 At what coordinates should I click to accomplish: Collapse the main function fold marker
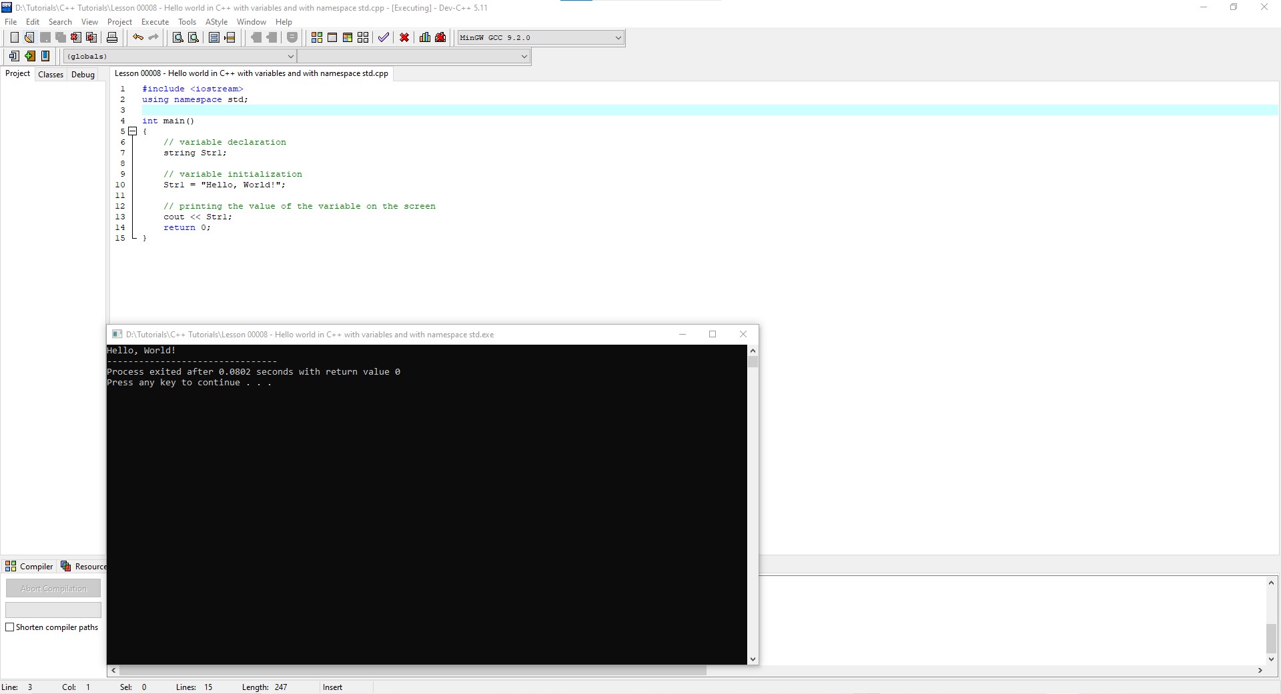(x=133, y=131)
